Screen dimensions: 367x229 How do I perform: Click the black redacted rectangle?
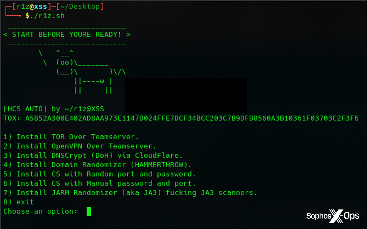[x=186, y=95]
